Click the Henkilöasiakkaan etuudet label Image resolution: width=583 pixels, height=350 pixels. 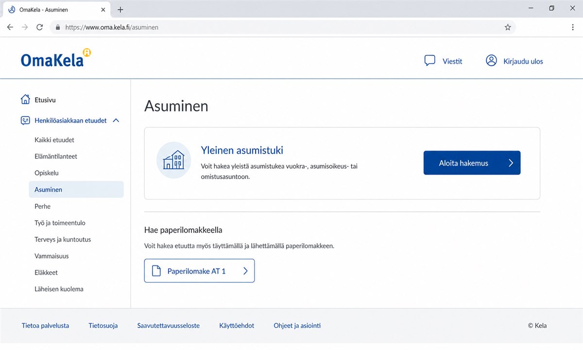[70, 121]
